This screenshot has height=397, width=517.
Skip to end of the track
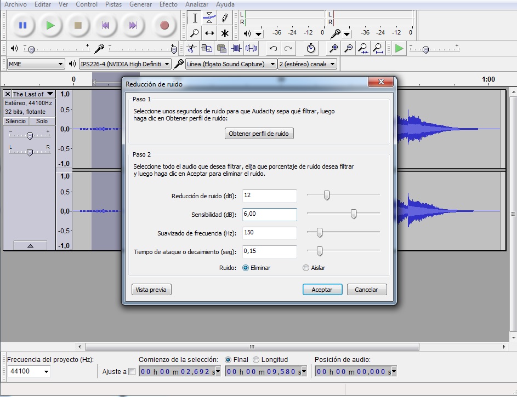click(x=133, y=25)
